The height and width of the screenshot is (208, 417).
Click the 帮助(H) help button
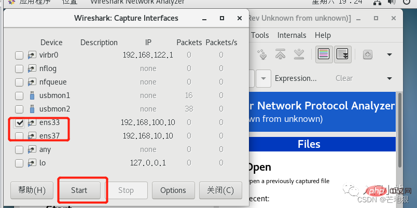coord(32,190)
